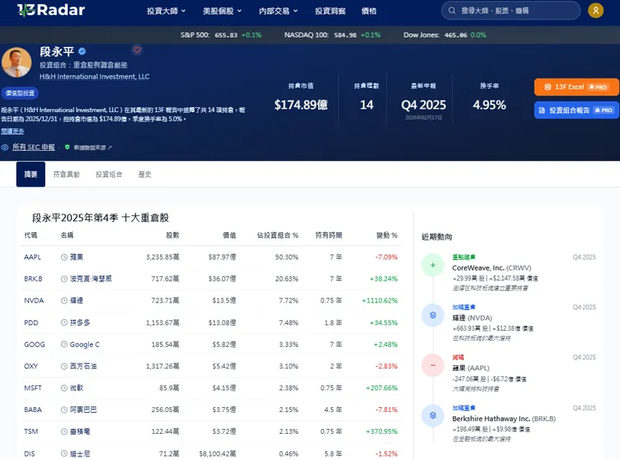620x459 pixels.
Task: Click the eye icon beside 所有 SEC 申報
Action: tap(5, 147)
